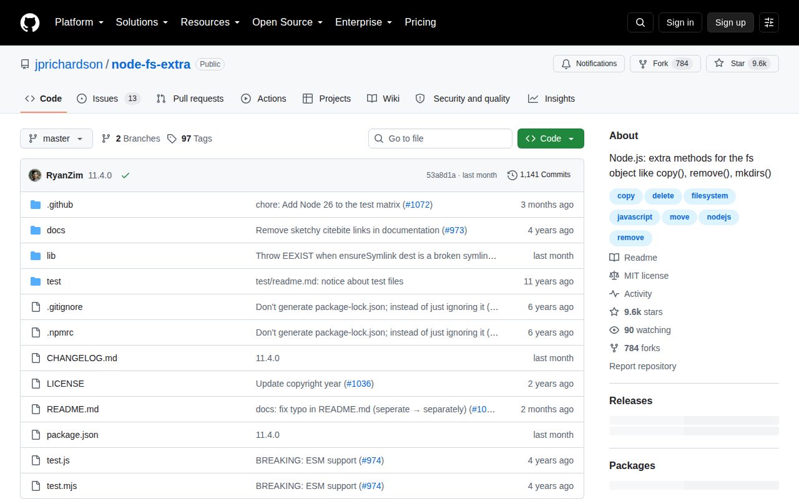799x499 pixels.
Task: Click the docs folder icon
Action: [36, 230]
